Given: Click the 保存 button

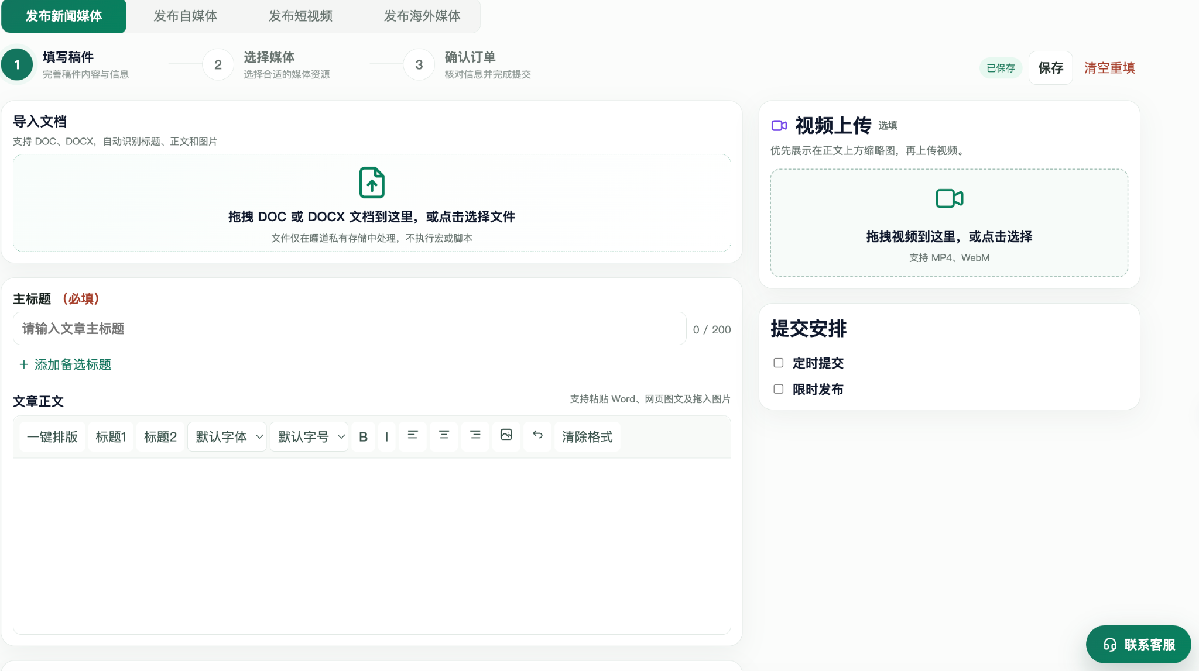Looking at the screenshot, I should click(x=1050, y=68).
